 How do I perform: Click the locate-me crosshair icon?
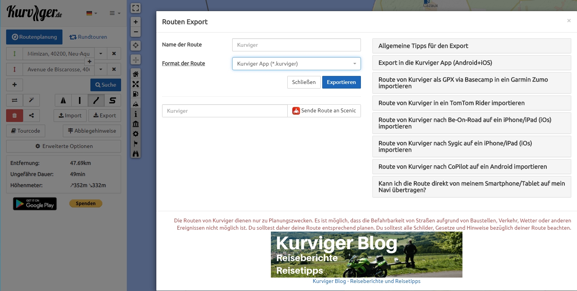tap(136, 46)
